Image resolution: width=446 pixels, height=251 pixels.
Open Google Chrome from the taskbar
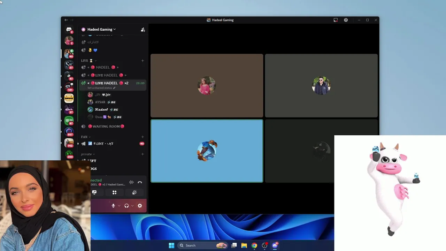(x=254, y=245)
